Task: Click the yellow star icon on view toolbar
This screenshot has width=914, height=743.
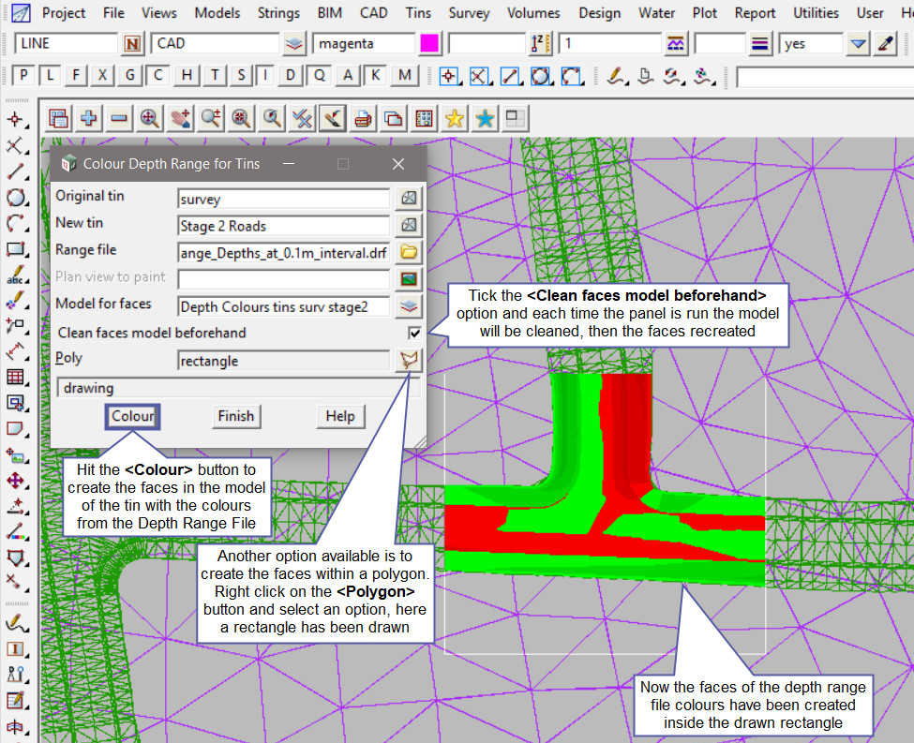Action: [455, 118]
